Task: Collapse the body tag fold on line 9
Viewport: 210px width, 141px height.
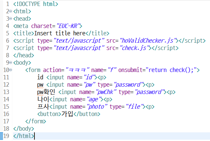Action: point(11,62)
